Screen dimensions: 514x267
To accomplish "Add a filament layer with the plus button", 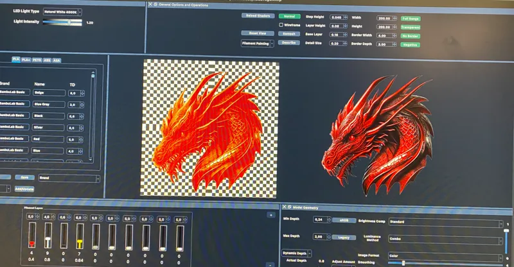I will [270, 215].
